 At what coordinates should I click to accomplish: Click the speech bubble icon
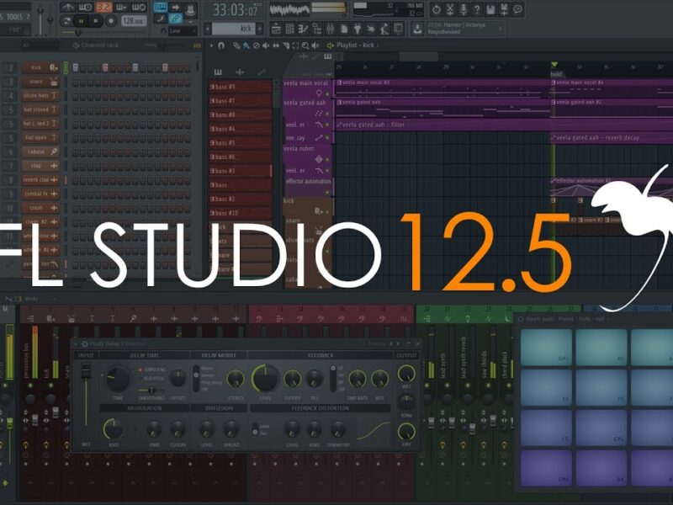(518, 9)
